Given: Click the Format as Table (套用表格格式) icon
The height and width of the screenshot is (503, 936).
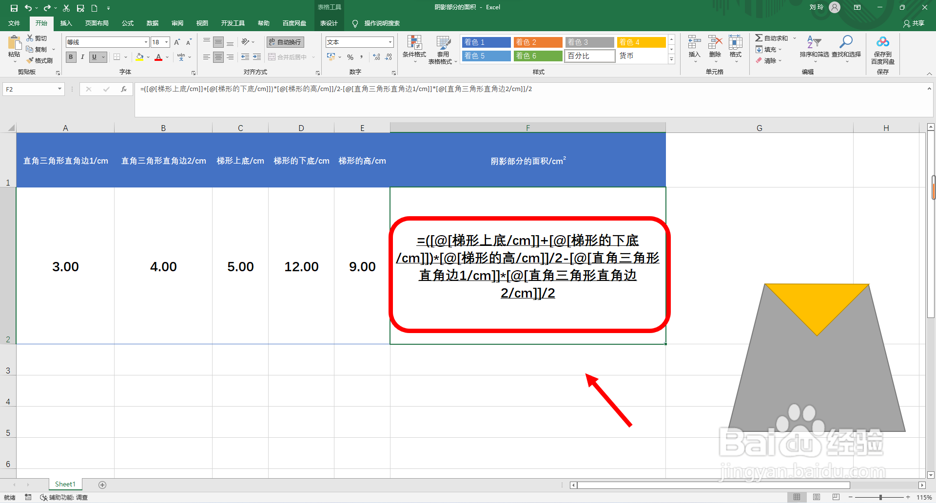Looking at the screenshot, I should tap(443, 42).
